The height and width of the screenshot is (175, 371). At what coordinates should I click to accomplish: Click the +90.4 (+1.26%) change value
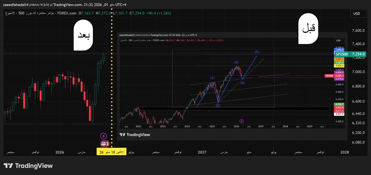pos(159,14)
